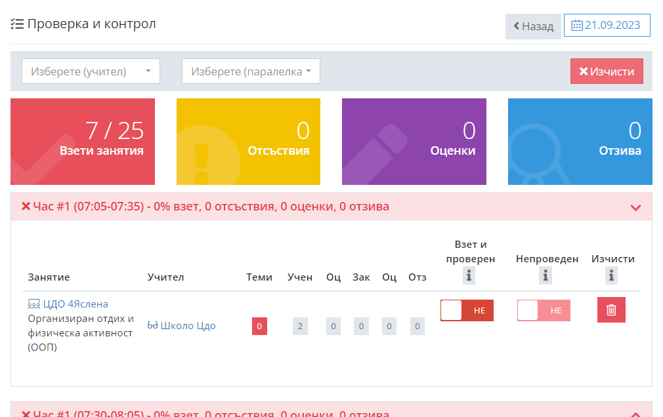663x417 pixels.
Task: Toggle the Взет и проверен switch
Action: click(x=467, y=310)
